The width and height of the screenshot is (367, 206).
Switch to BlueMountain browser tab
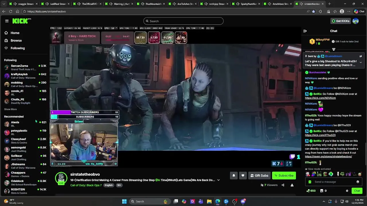click(151, 4)
